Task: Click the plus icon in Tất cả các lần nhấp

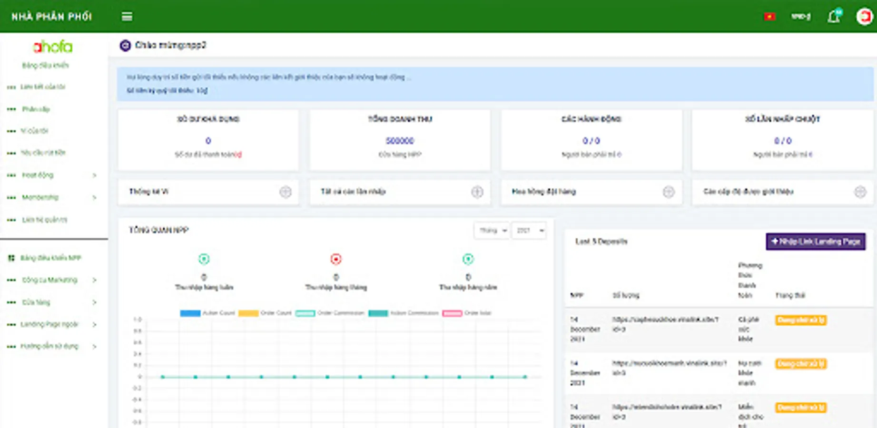Action: tap(477, 192)
